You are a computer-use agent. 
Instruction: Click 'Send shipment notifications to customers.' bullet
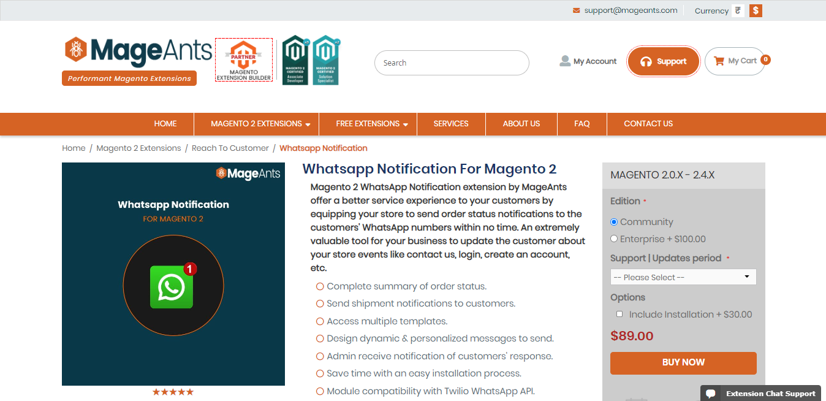(421, 304)
